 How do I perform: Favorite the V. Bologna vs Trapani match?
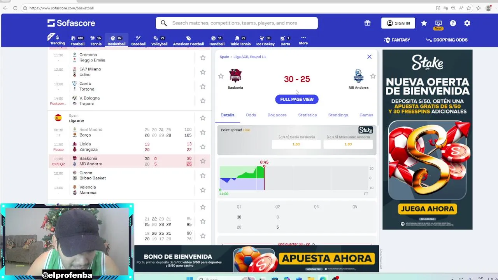point(203,101)
